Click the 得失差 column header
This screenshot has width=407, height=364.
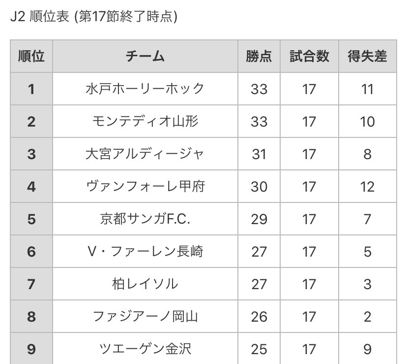click(367, 56)
